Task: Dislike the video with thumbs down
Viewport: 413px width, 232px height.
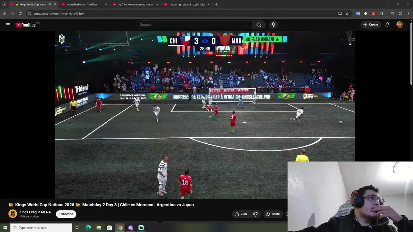Action: pos(255,214)
